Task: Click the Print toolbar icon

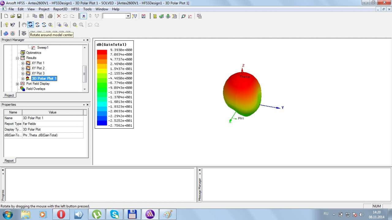Action: pos(50,16)
